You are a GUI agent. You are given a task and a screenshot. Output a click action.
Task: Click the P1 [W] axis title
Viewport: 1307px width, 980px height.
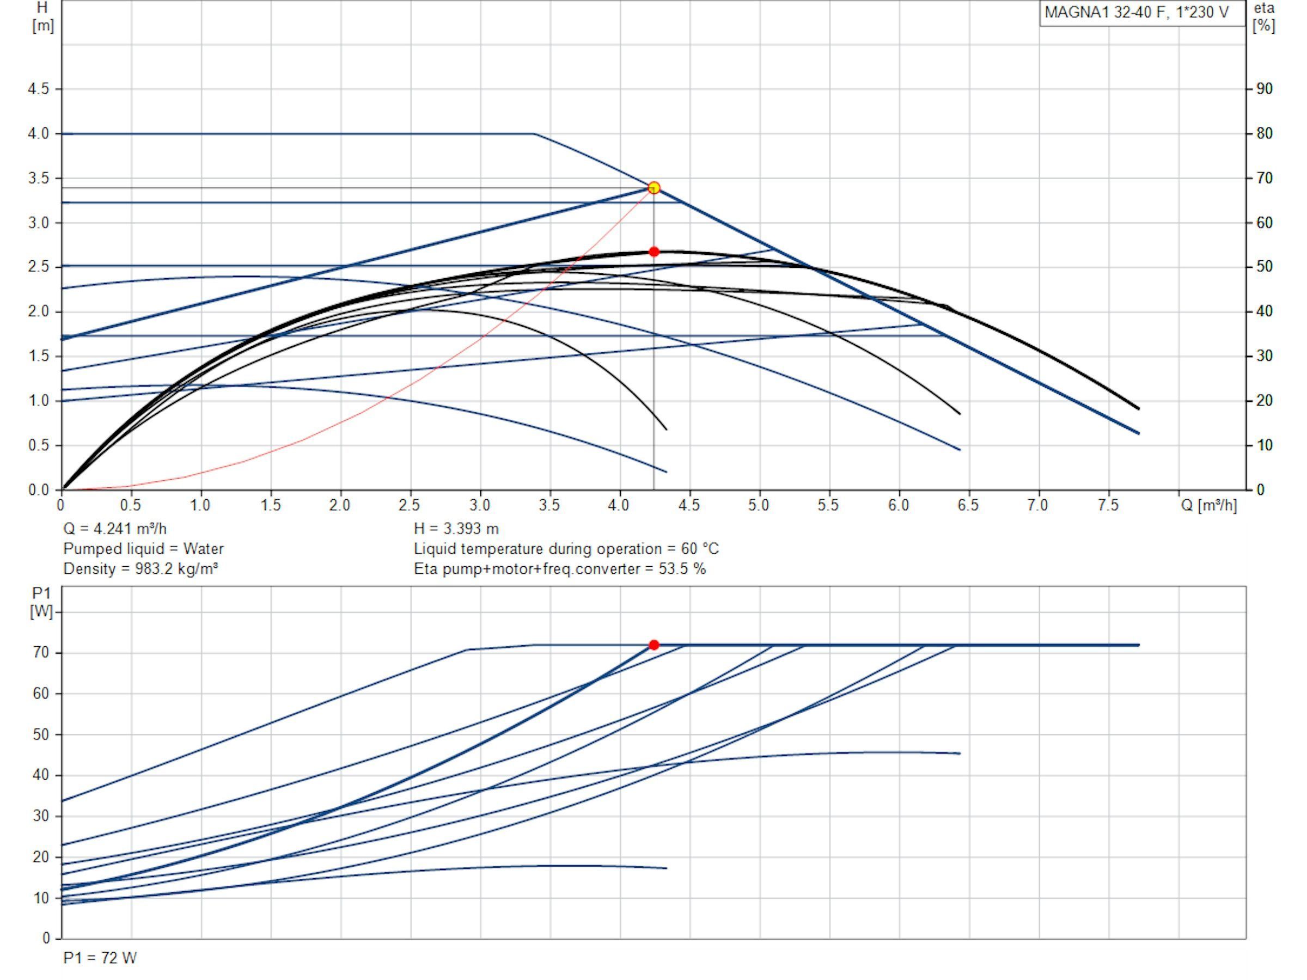pyautogui.click(x=41, y=603)
